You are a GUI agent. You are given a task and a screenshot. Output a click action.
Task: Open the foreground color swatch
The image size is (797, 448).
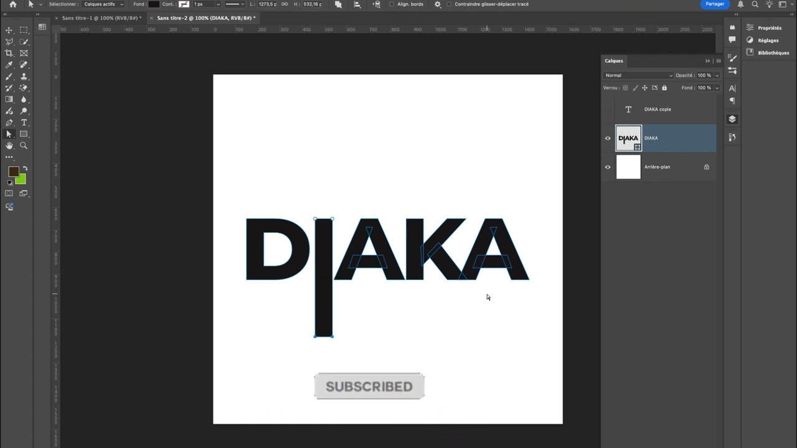(13, 172)
